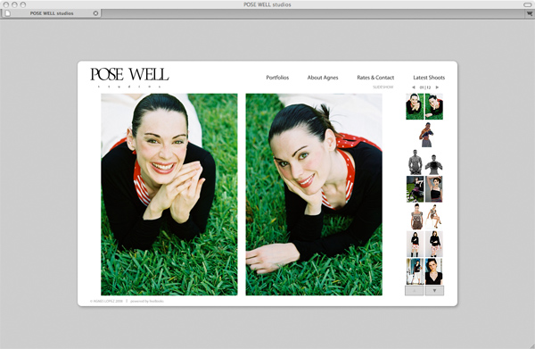Start the SLIDESHOW

(383, 87)
